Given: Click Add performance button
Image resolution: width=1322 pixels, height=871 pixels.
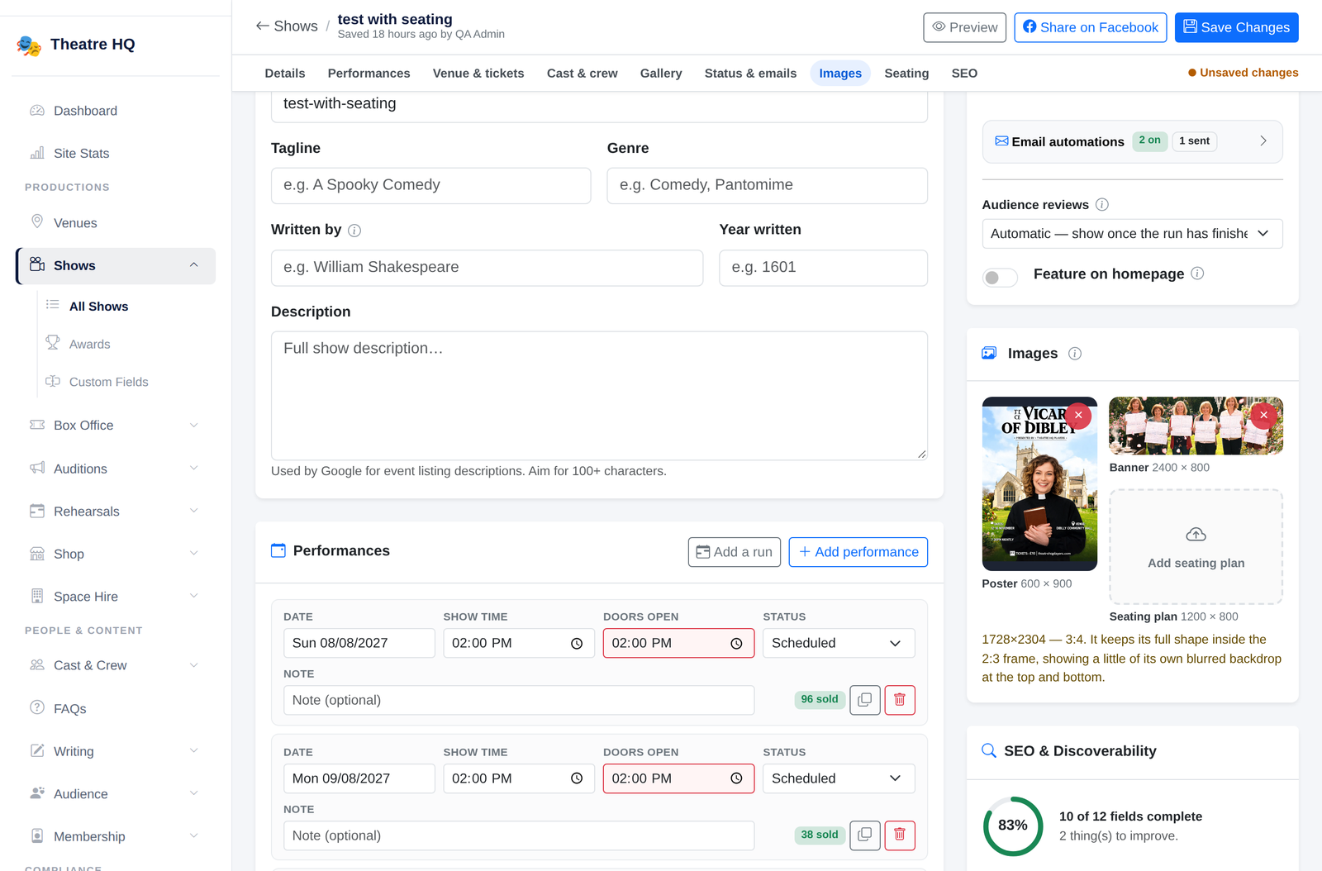Looking at the screenshot, I should [858, 552].
